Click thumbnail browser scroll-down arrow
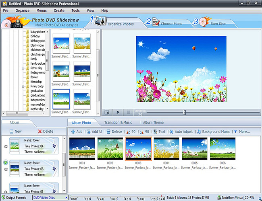 point(98,113)
